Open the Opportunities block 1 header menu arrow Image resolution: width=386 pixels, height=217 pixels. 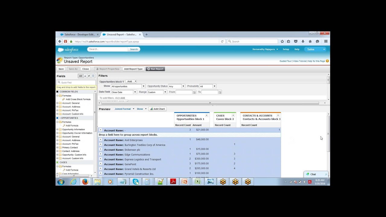207,116
